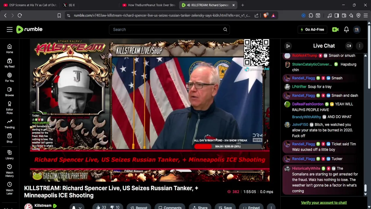Bookmark this page icon
The image size is (371, 209).
pyautogui.click(x=59, y=15)
